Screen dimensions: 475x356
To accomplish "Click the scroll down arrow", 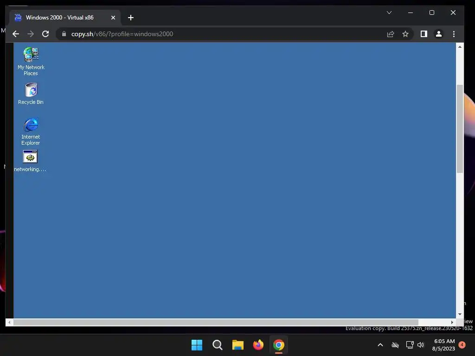I will (x=460, y=314).
